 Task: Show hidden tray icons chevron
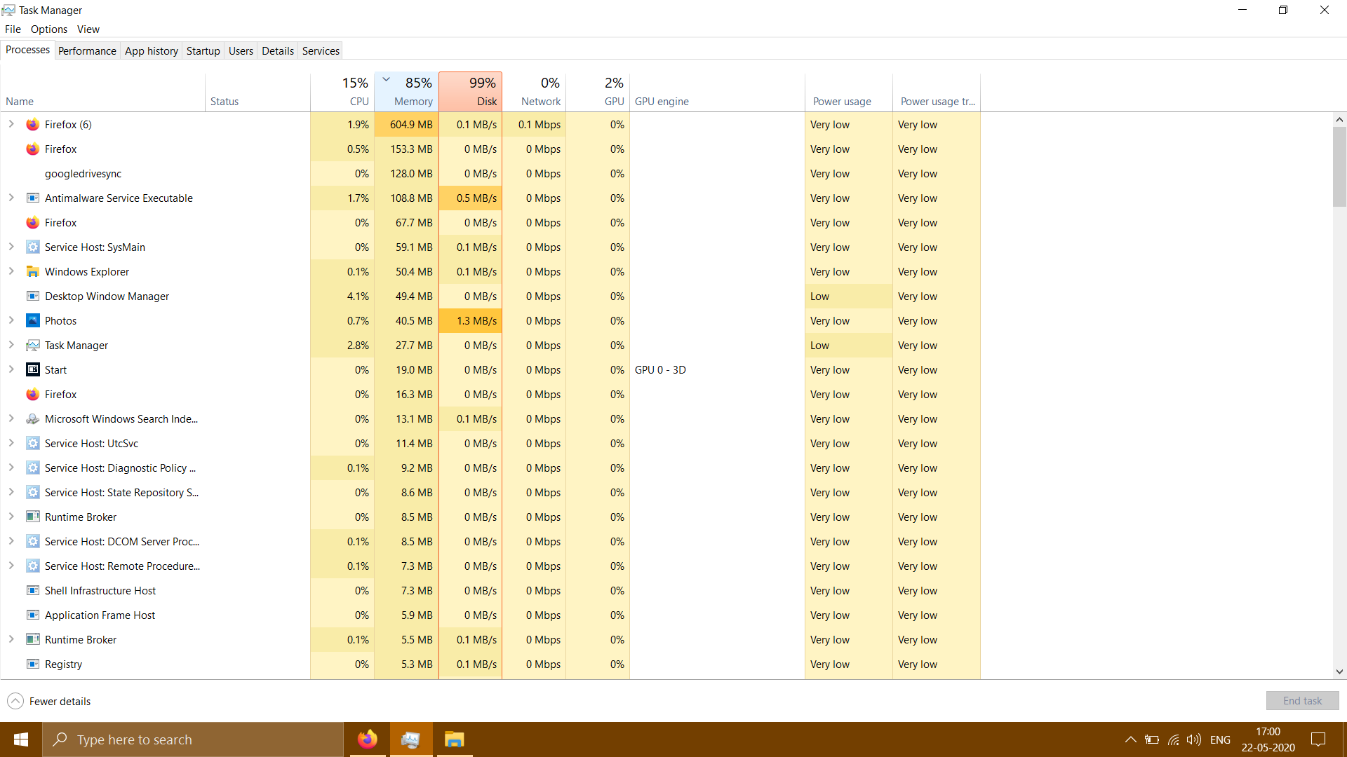point(1130,739)
